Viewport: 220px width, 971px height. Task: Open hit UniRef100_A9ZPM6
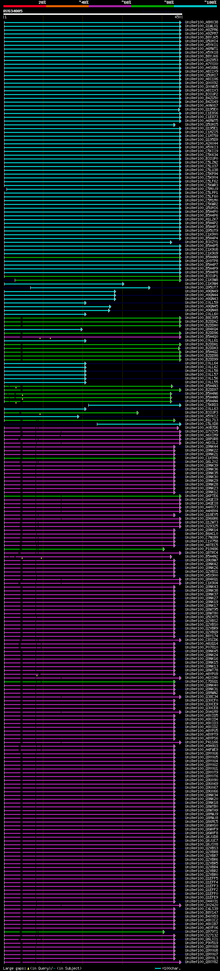click(201, 30)
